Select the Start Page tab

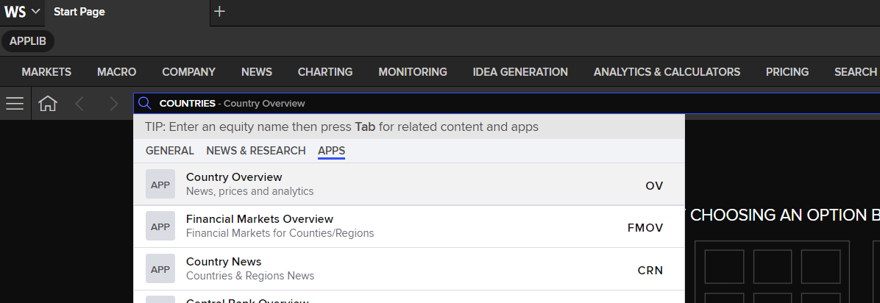[79, 12]
